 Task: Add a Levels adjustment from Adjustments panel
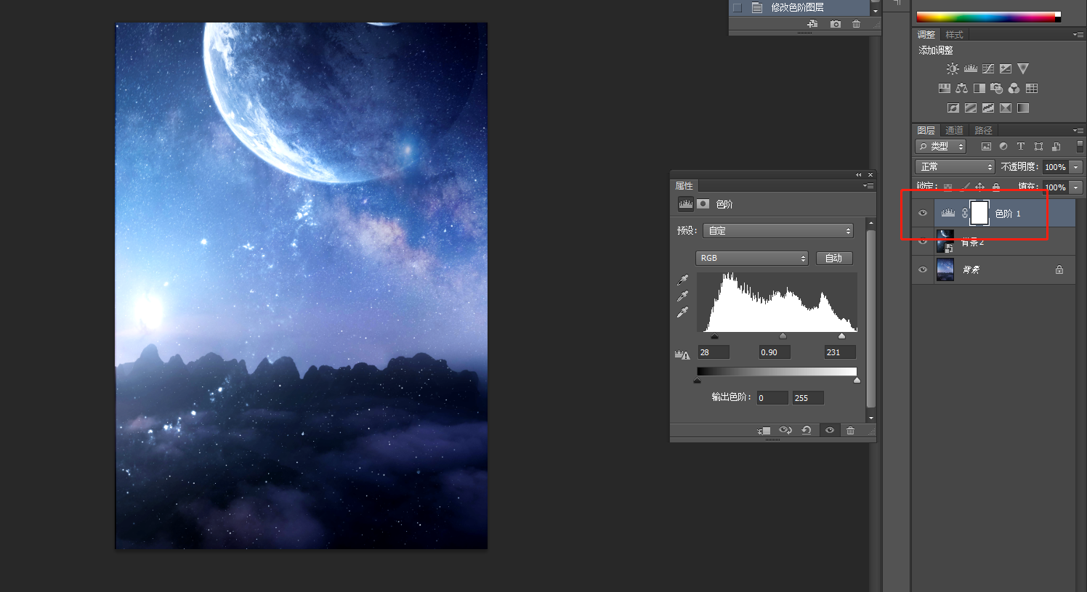[x=971, y=68]
